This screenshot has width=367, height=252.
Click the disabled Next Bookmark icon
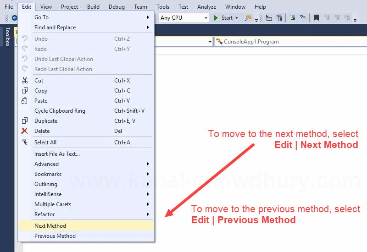(x=337, y=18)
